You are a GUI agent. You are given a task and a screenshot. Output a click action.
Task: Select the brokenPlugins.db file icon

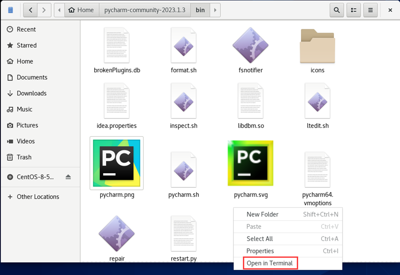(x=116, y=45)
